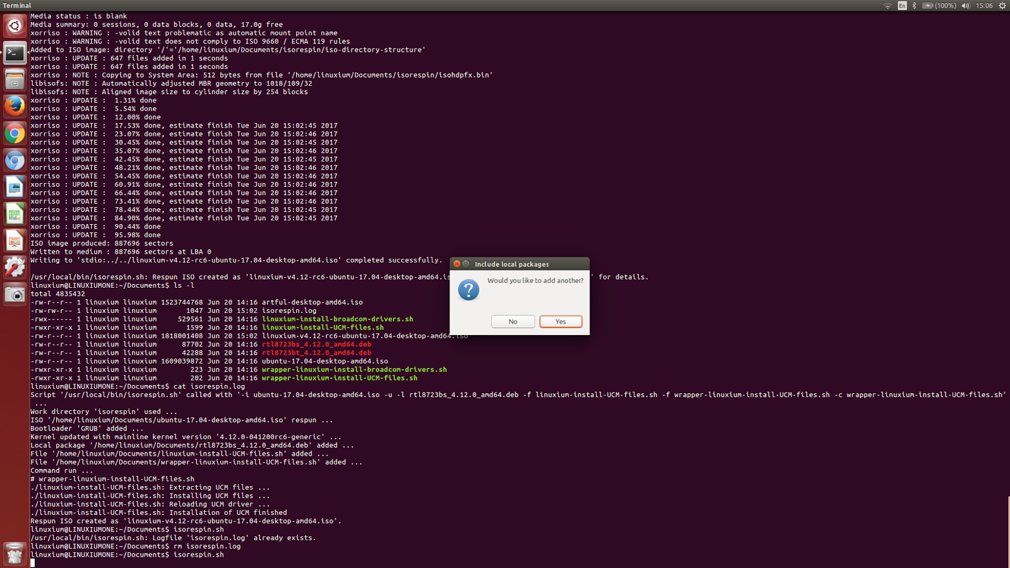Click the terminal prompt after 'isorespin.sh'
The width and height of the screenshot is (1010, 568).
coord(227,555)
